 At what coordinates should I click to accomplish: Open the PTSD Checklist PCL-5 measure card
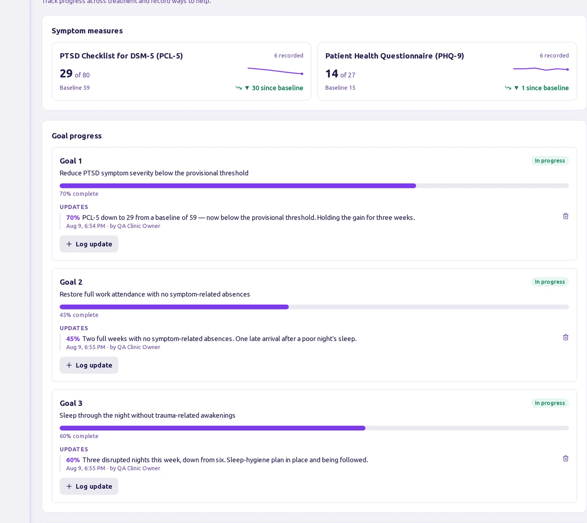[x=182, y=71]
